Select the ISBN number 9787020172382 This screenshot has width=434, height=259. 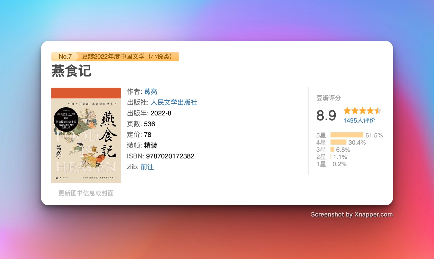coord(170,156)
